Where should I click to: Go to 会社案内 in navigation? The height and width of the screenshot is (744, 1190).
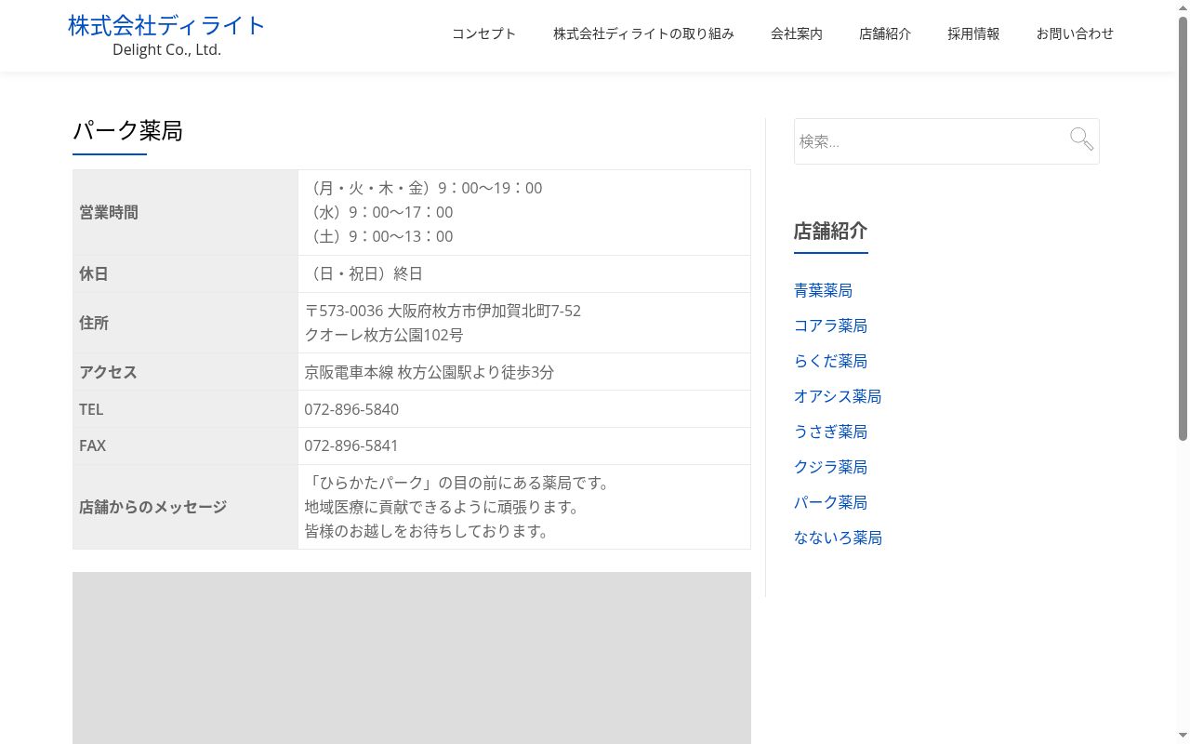pos(797,34)
